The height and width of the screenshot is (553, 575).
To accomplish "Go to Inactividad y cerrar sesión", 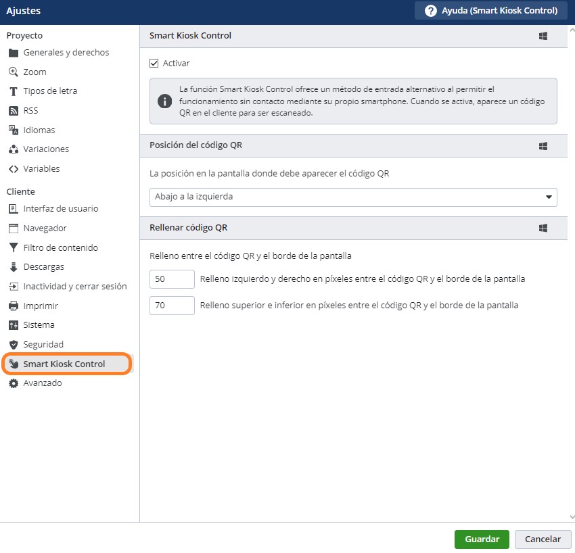I will [74, 287].
